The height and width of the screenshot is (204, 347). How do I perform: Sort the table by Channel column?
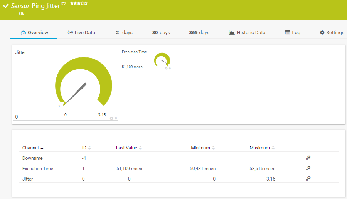pos(32,148)
